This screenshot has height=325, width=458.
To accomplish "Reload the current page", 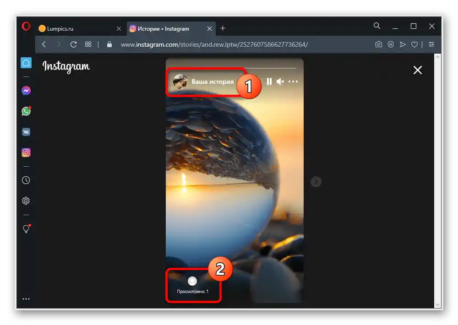I will pyautogui.click(x=73, y=44).
